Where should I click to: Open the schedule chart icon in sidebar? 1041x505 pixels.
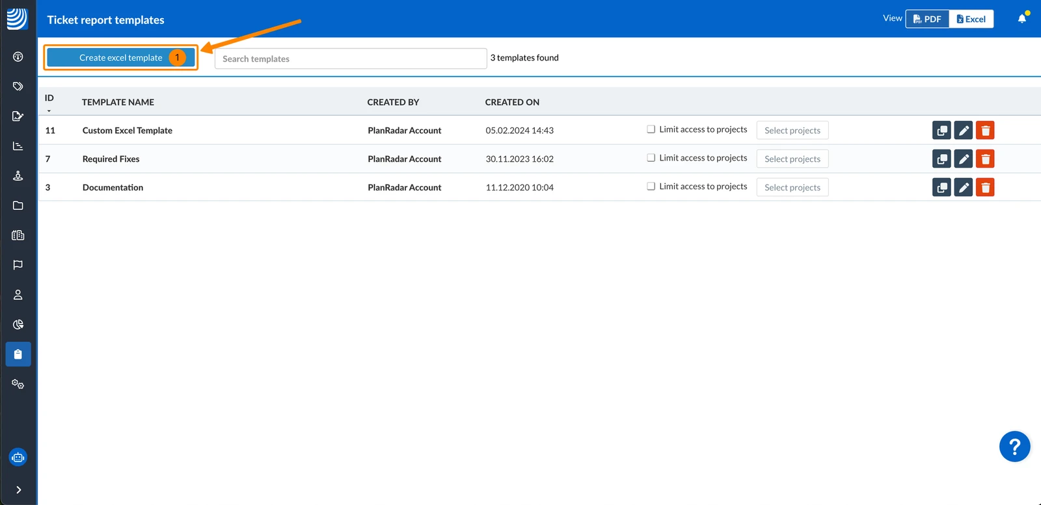(18, 146)
